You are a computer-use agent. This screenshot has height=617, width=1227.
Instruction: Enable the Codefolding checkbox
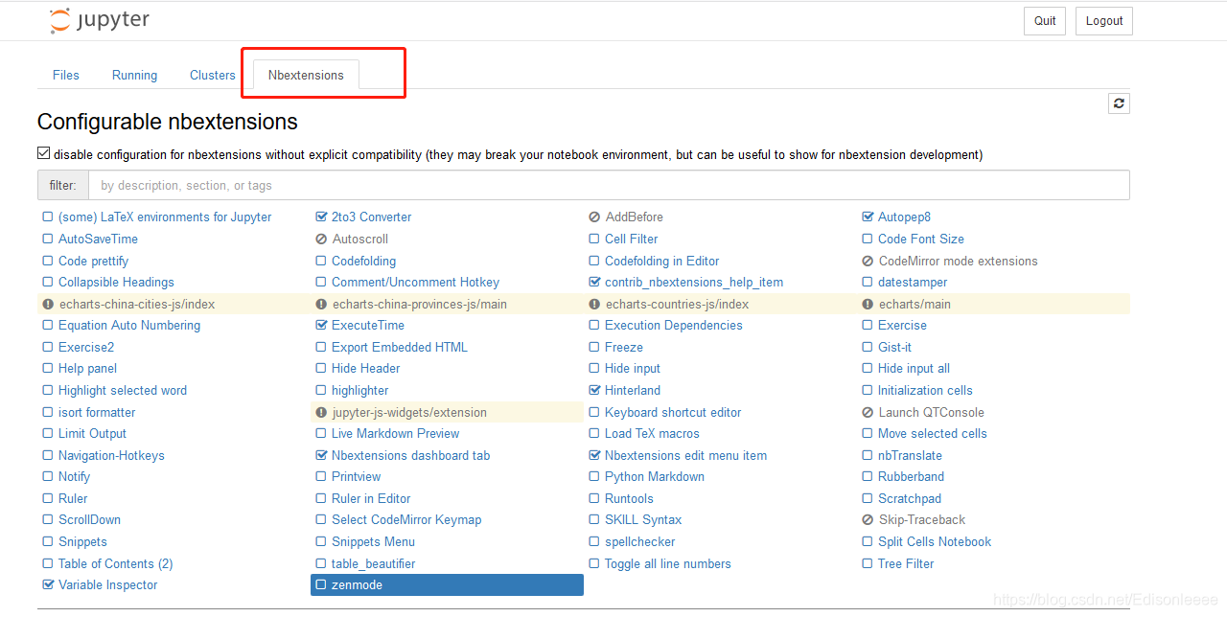coord(322,262)
